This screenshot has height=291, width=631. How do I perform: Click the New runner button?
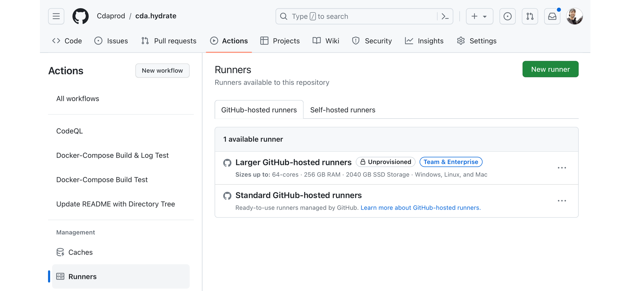click(x=550, y=69)
